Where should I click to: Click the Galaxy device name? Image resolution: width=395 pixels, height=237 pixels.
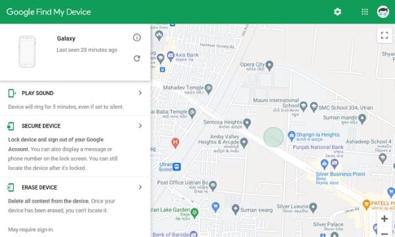(66, 39)
